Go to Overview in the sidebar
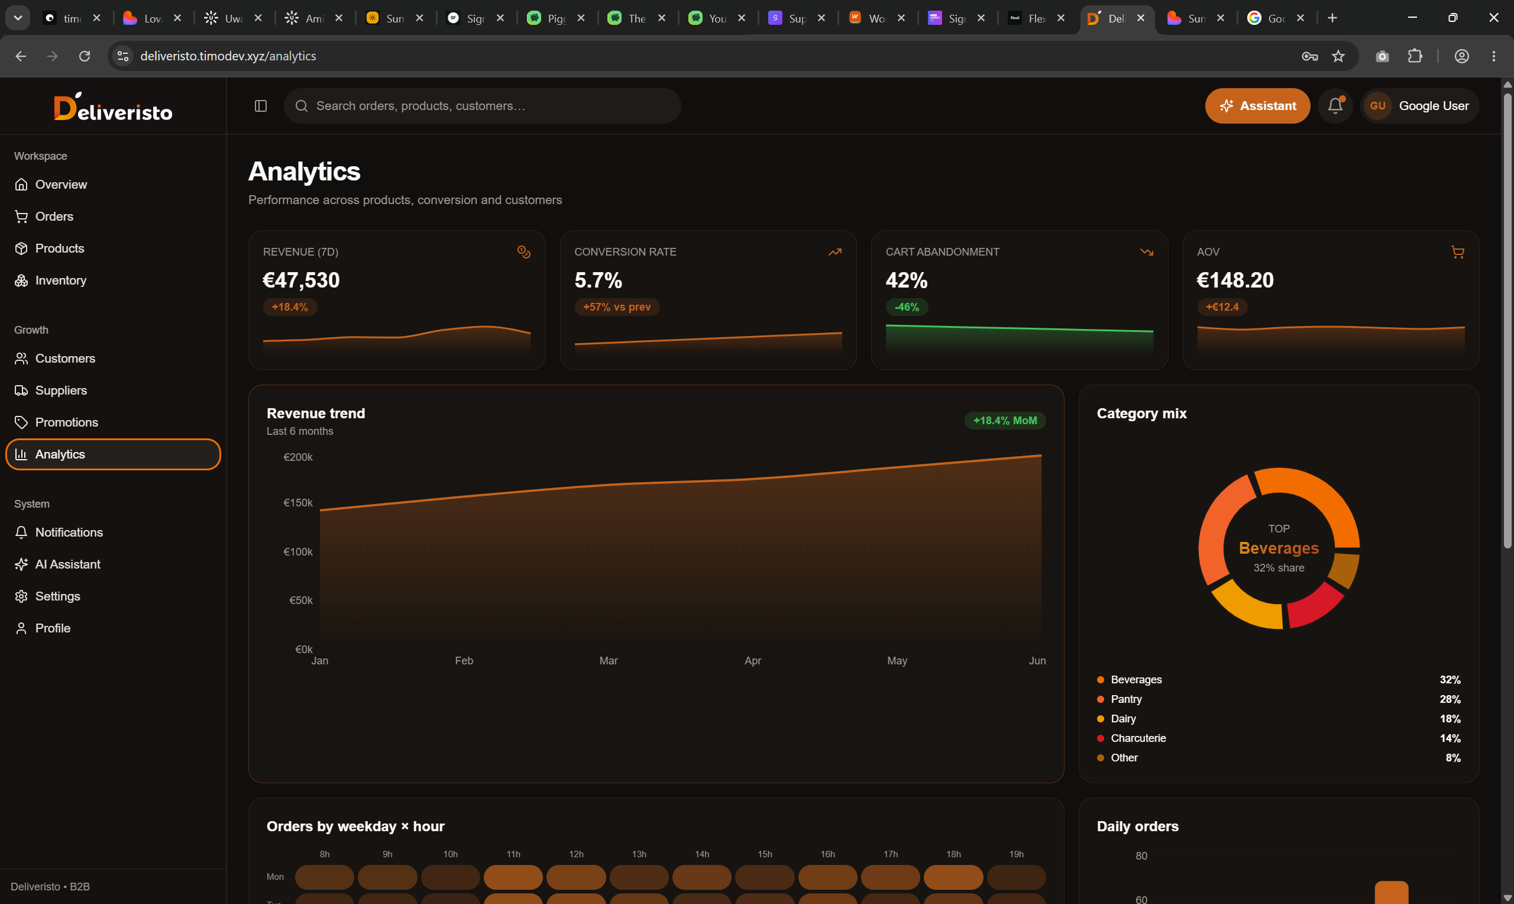The height and width of the screenshot is (904, 1514). [x=113, y=185]
